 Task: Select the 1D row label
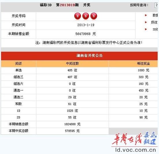19,111
